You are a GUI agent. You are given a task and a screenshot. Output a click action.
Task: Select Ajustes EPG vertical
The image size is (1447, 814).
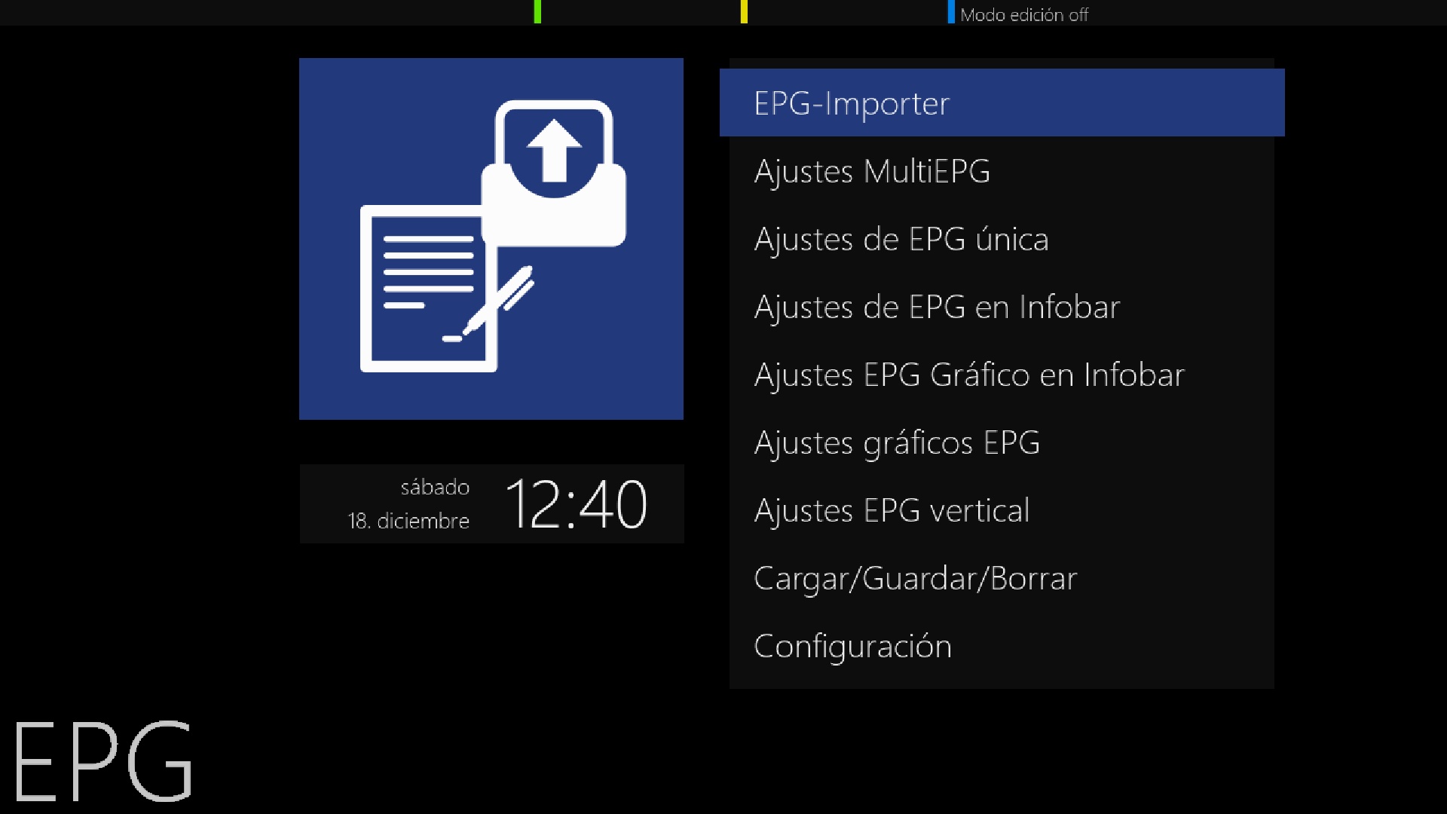coord(1002,510)
